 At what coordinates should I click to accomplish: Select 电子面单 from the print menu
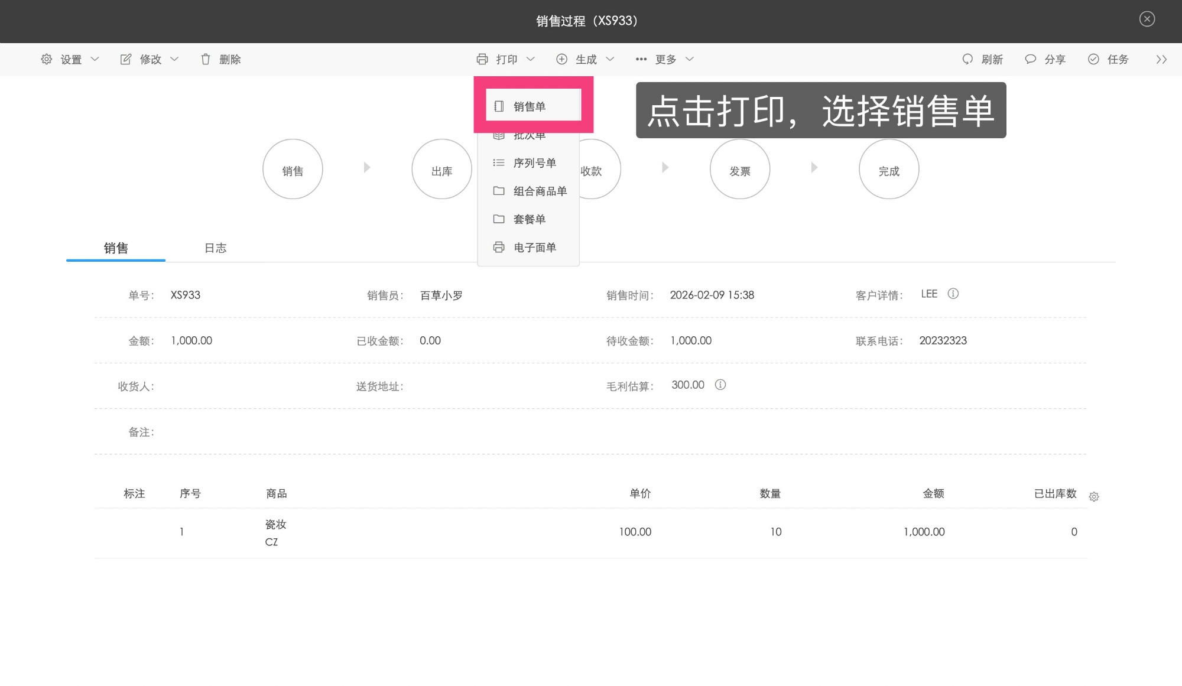(x=534, y=247)
